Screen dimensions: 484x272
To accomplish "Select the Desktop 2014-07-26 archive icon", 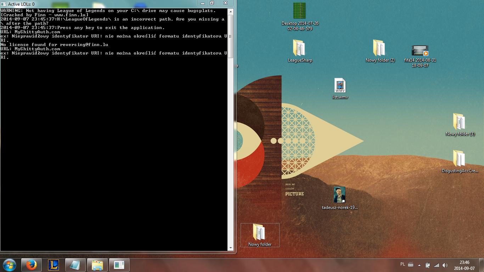I will pos(300,16).
